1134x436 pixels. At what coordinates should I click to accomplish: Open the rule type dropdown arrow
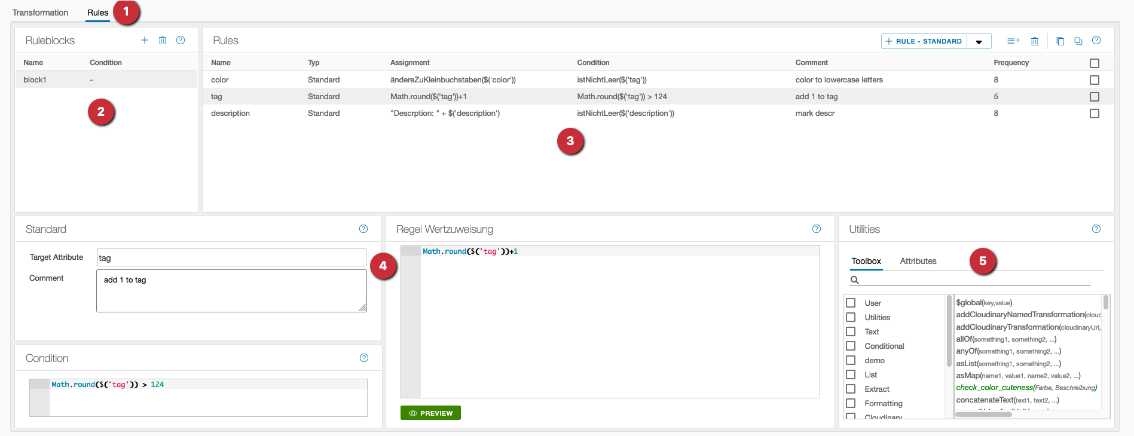click(x=979, y=42)
